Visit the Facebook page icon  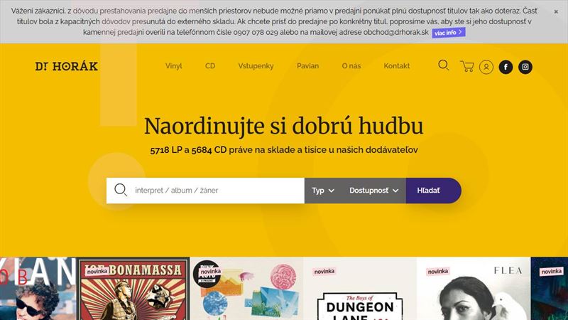point(506,67)
